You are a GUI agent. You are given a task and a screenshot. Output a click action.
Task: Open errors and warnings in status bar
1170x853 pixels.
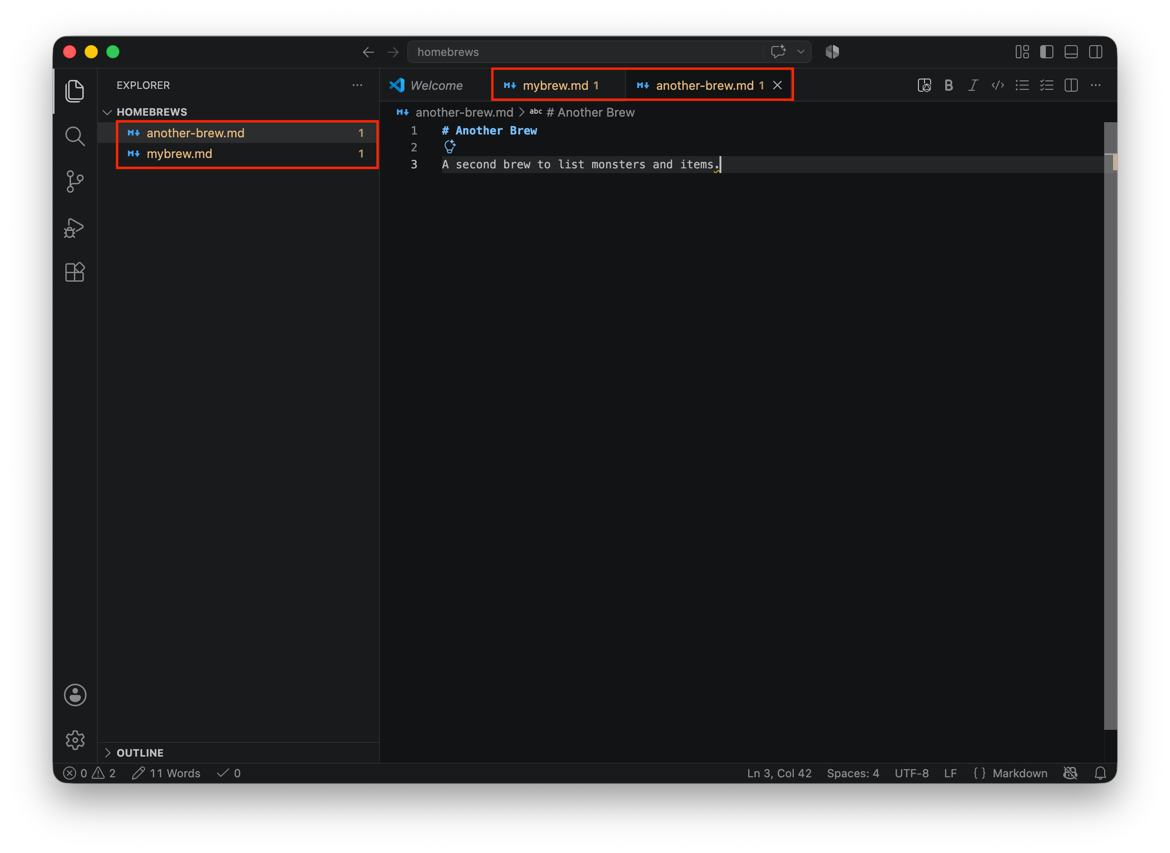[x=89, y=773]
